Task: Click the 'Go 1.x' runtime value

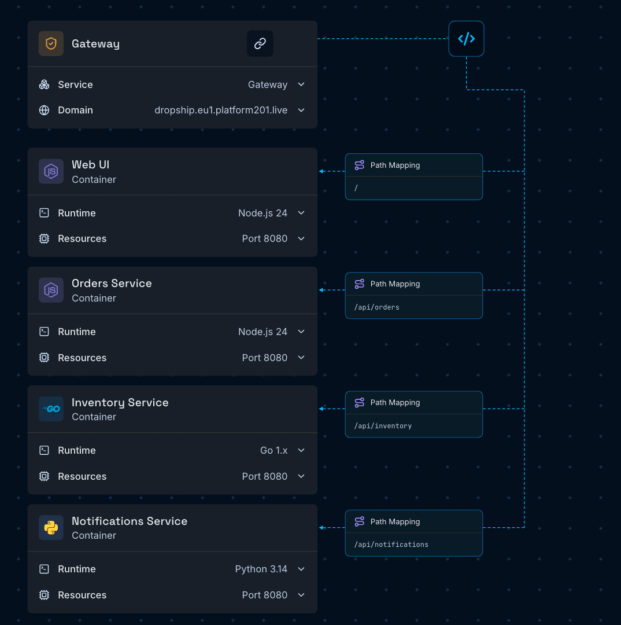Action: pos(273,450)
